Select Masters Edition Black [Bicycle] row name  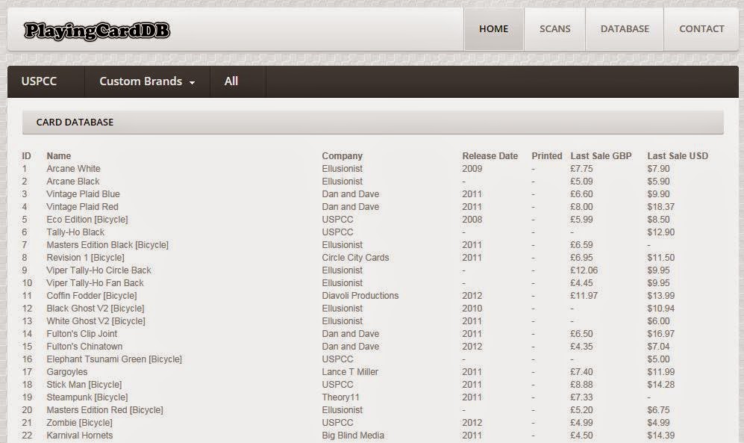point(107,244)
